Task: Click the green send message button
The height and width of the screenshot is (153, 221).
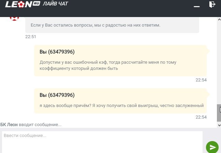Action: (x=212, y=147)
